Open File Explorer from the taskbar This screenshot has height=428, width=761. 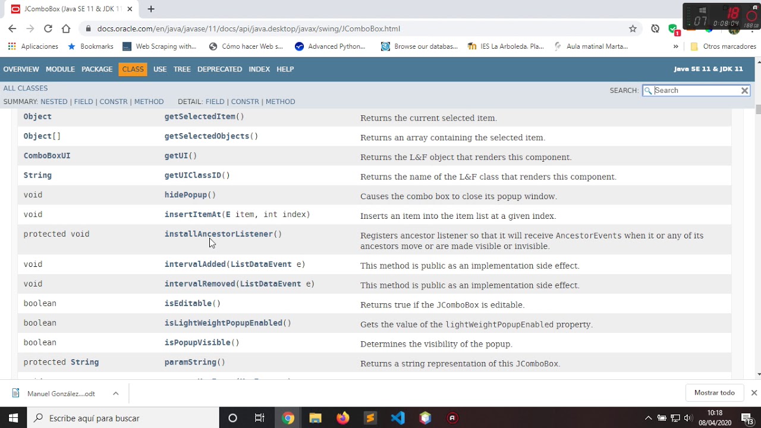click(315, 418)
